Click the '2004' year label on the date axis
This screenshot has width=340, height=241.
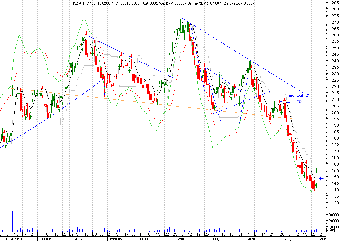(78, 239)
